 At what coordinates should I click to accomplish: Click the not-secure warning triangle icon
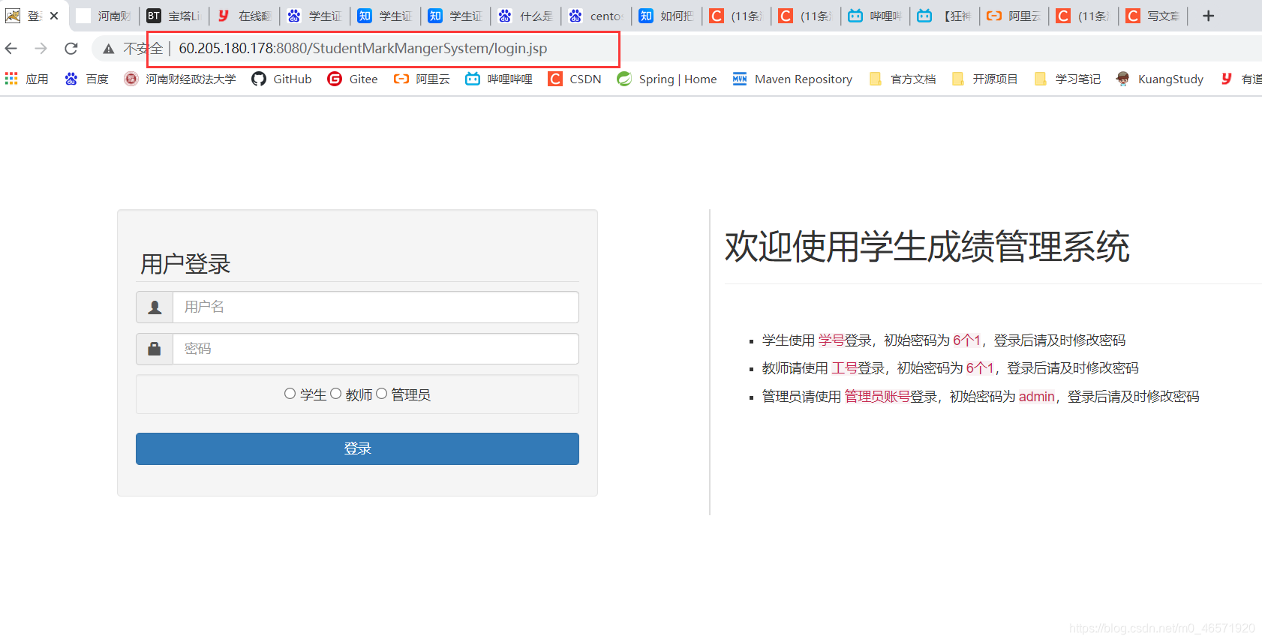point(109,49)
